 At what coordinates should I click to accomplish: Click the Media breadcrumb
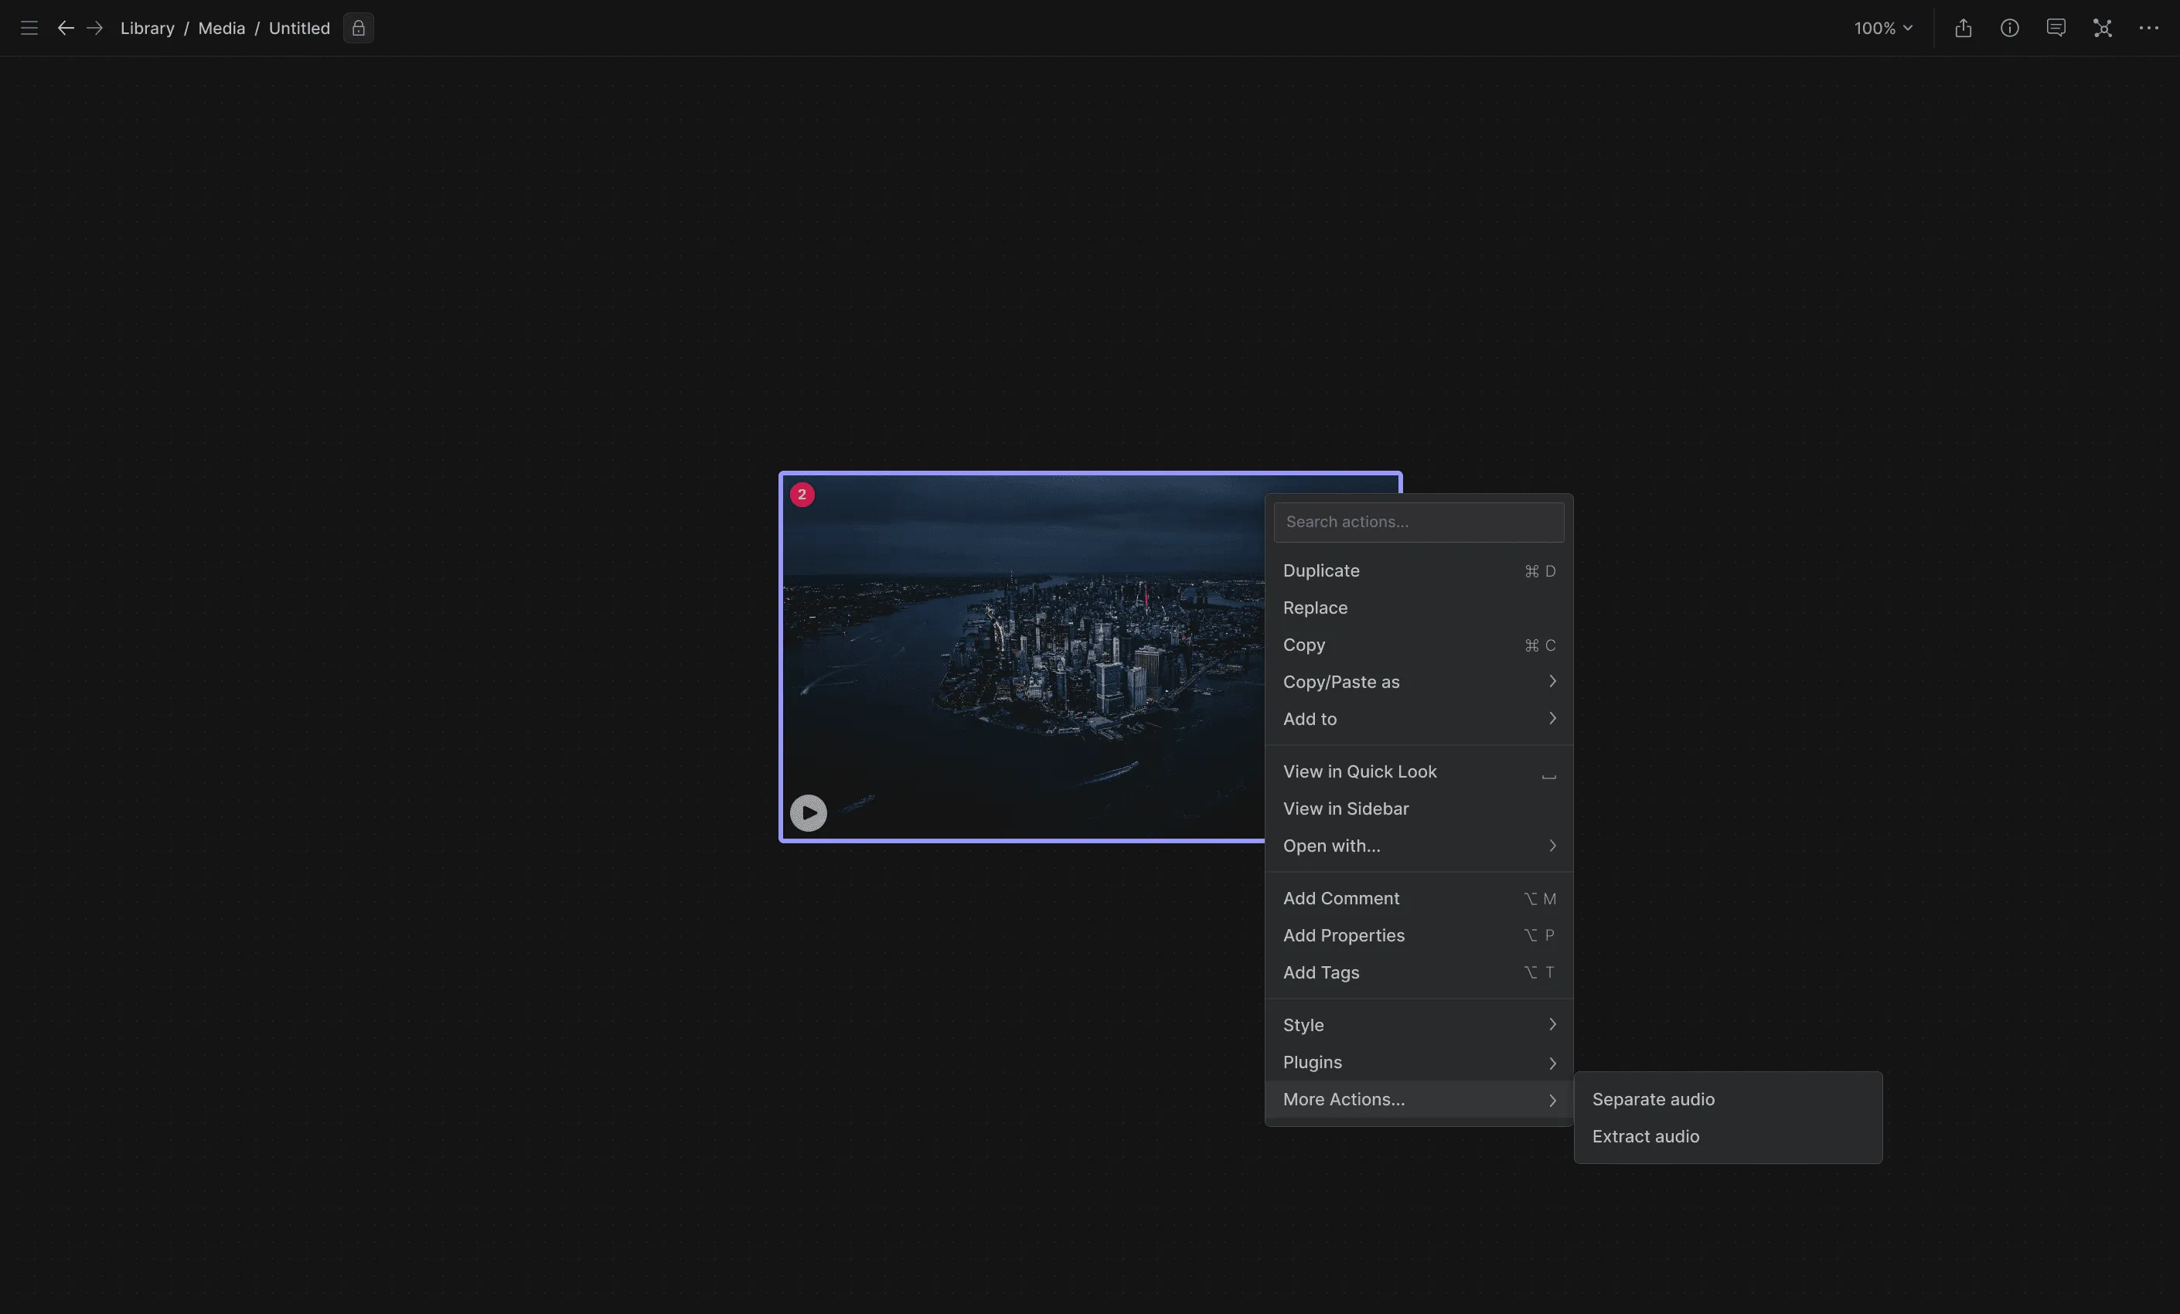tap(221, 29)
